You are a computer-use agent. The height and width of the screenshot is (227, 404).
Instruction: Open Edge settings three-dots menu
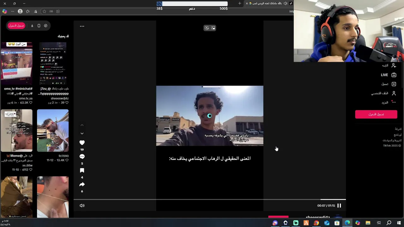(x=13, y=11)
